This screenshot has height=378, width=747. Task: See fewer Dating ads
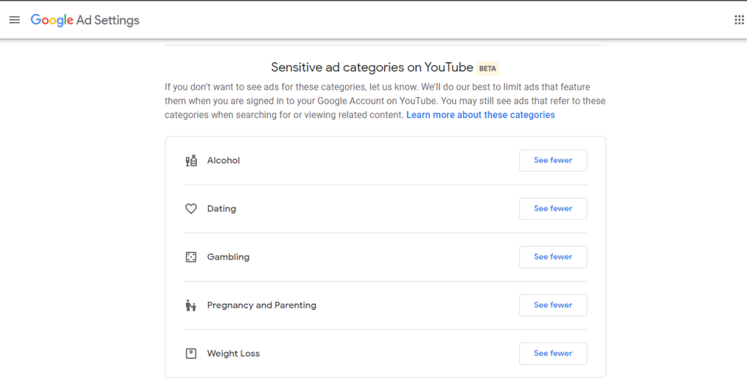click(553, 209)
